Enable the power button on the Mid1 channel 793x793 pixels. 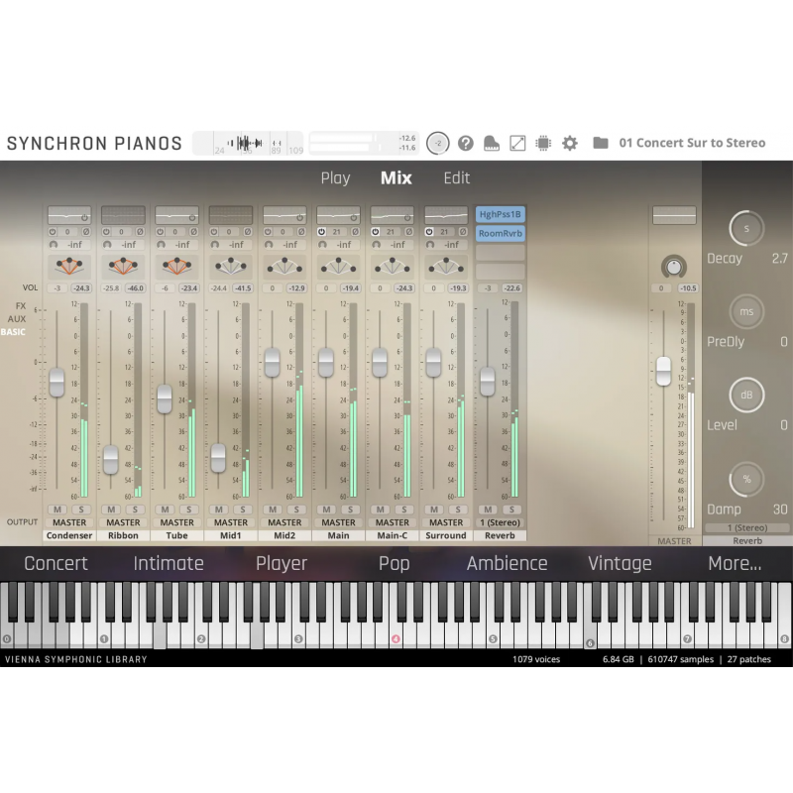213,231
